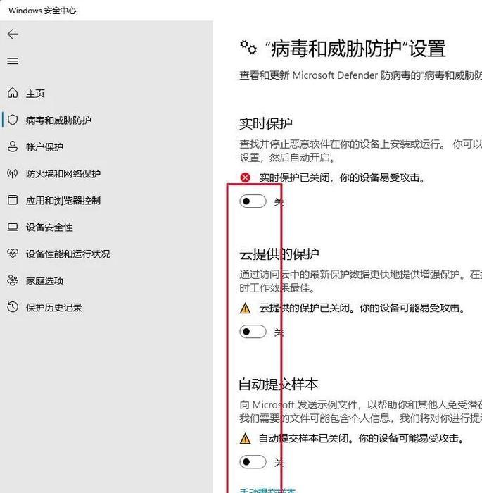Click the gears icon beside the settings title
Image resolution: width=482 pixels, height=493 pixels.
pyautogui.click(x=248, y=47)
